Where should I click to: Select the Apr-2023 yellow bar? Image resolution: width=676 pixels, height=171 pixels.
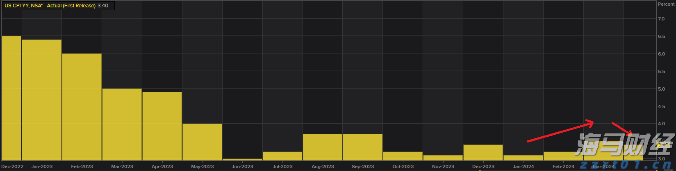pyautogui.click(x=162, y=126)
